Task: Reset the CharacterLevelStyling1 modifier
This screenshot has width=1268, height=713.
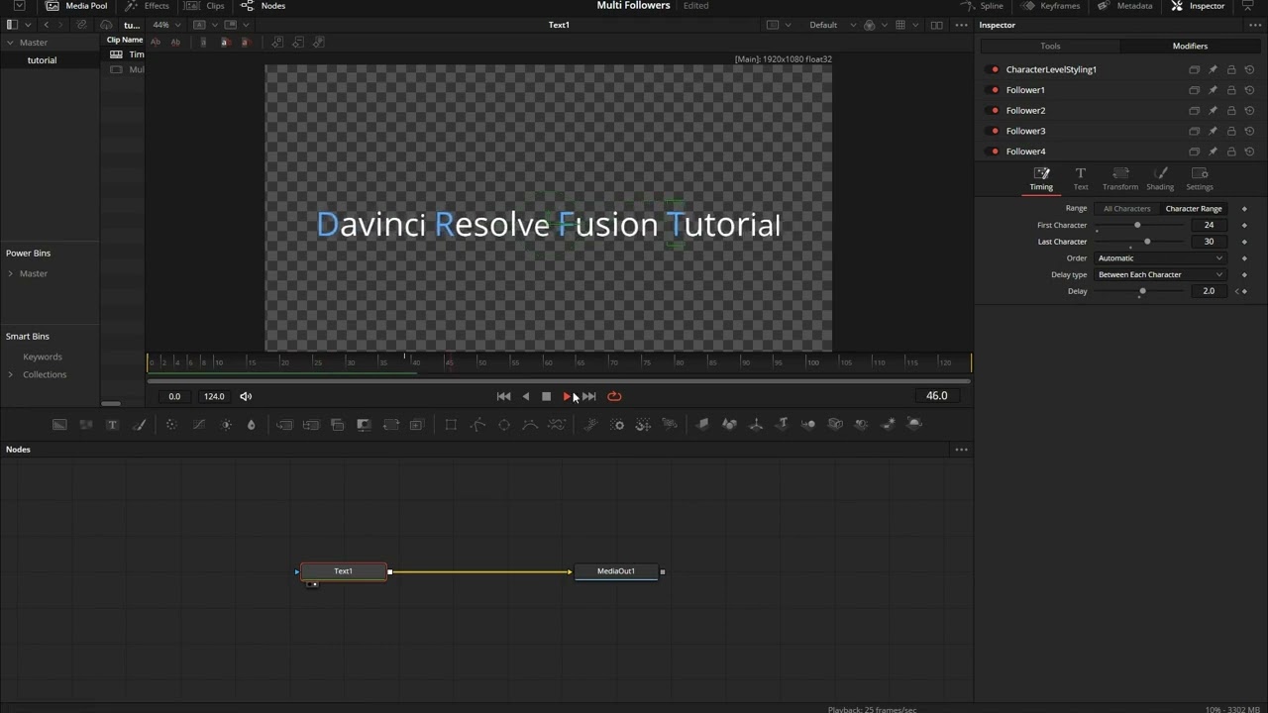Action: tap(1249, 69)
